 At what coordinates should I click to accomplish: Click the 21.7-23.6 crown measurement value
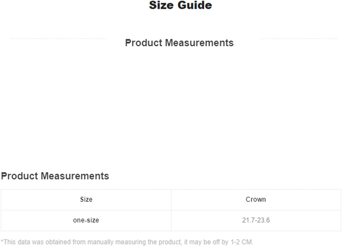click(256, 220)
